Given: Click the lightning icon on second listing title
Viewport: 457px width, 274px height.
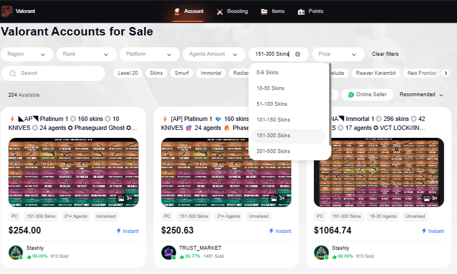Looking at the screenshot, I should [x=165, y=119].
